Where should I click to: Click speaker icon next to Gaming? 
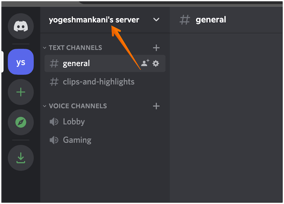(x=54, y=140)
